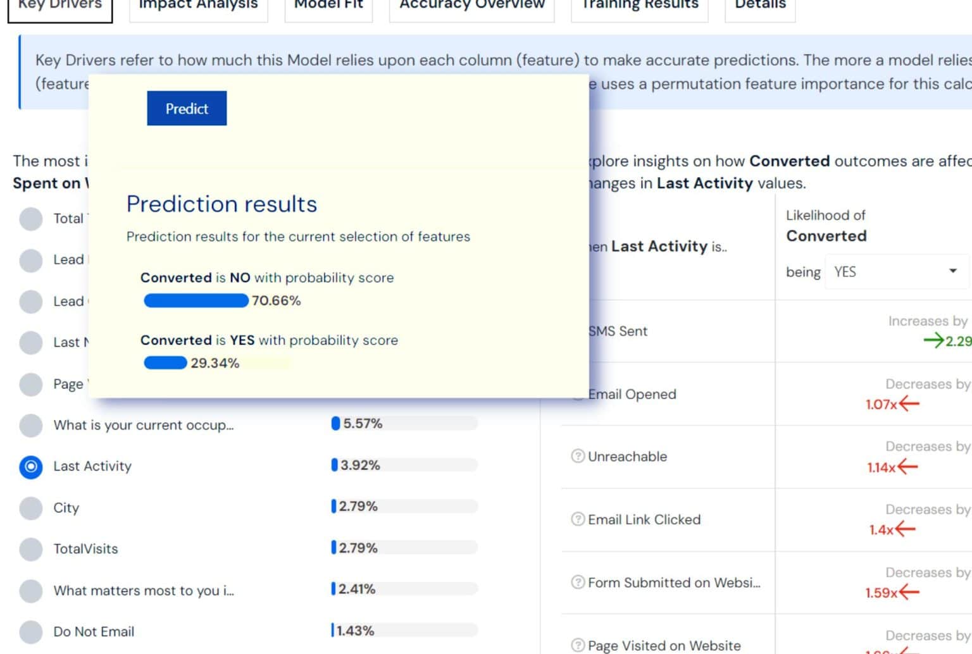Screen dimensions: 972x654
Task: Select the Do Not Email radio button
Action: pyautogui.click(x=30, y=632)
